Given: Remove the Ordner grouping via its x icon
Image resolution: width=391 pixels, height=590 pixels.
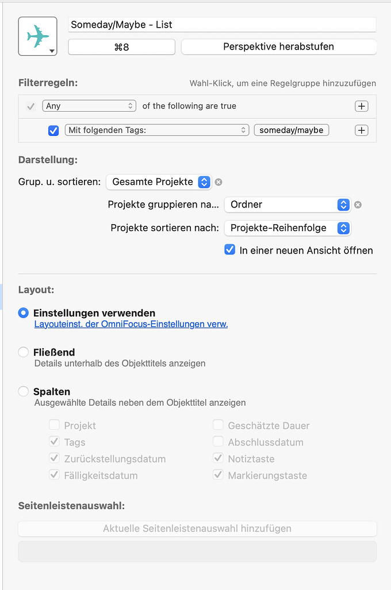Looking at the screenshot, I should click(358, 205).
